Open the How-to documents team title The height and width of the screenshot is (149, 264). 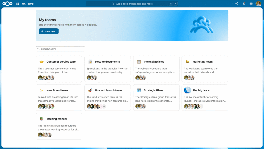coord(108,62)
